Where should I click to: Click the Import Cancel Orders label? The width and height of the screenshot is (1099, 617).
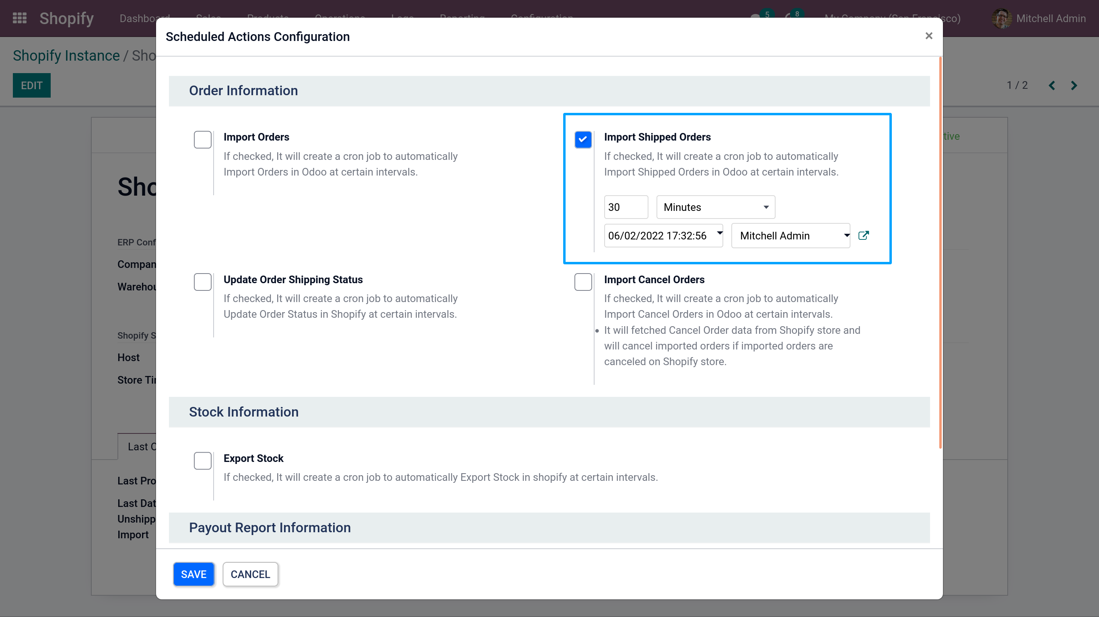click(x=654, y=280)
